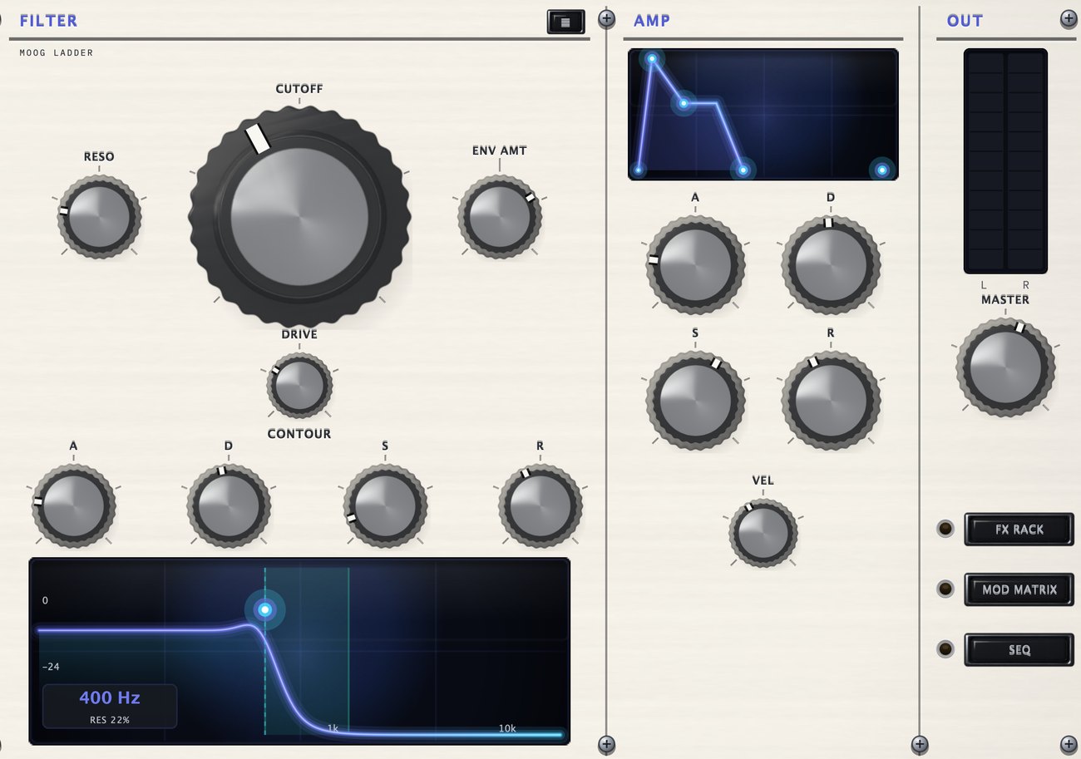The image size is (1081, 759).
Task: Click the MASTER volume knob
Action: tap(1005, 367)
